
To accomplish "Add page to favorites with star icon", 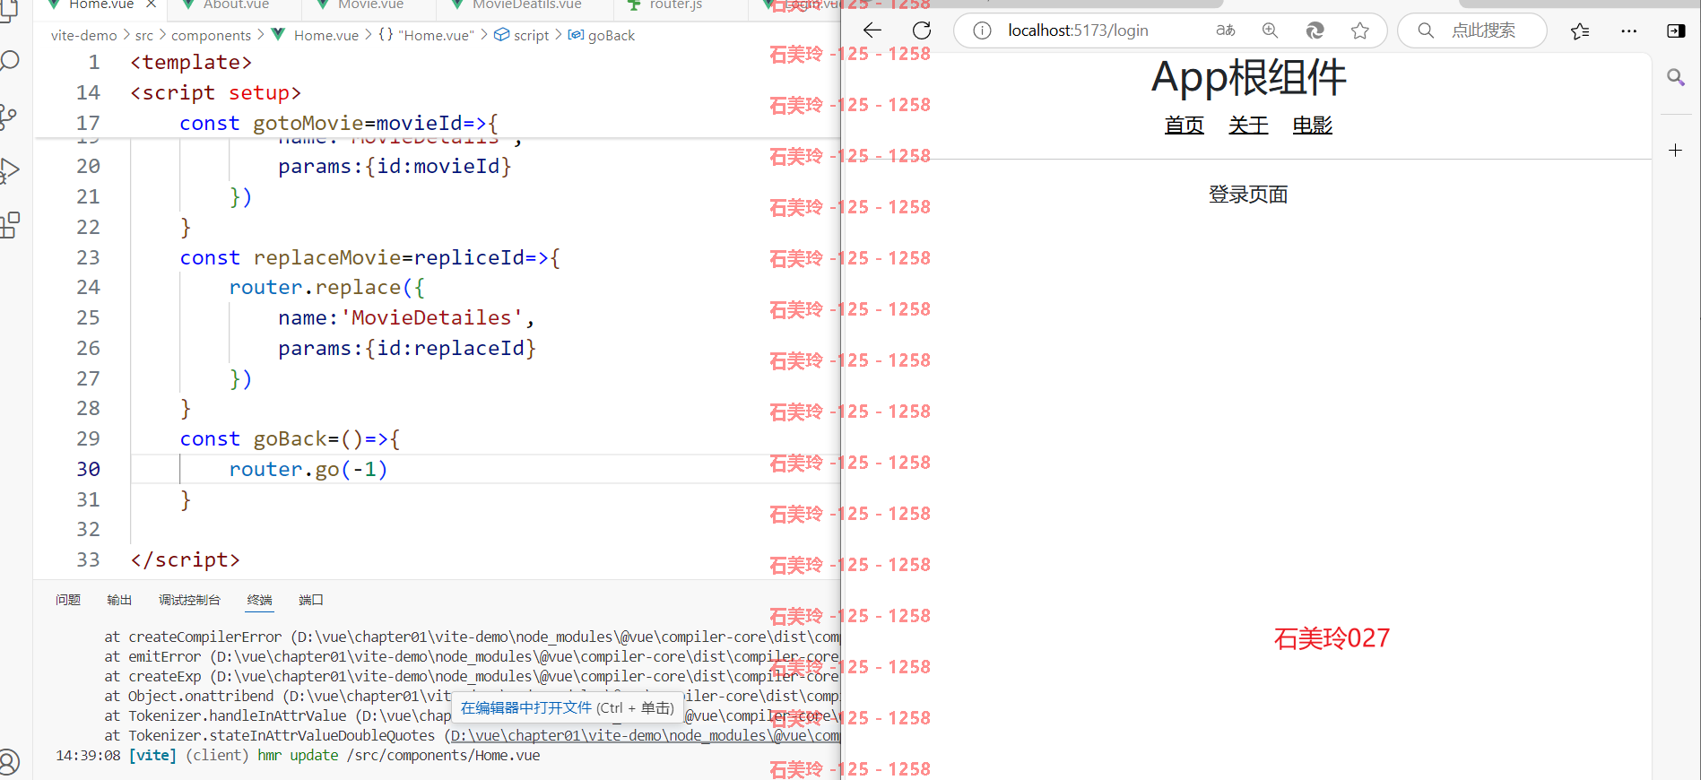I will (1359, 30).
